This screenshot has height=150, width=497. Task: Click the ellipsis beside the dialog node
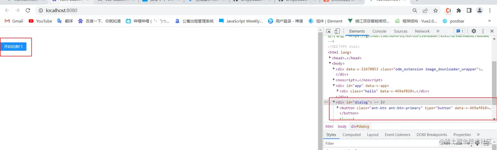(326, 102)
